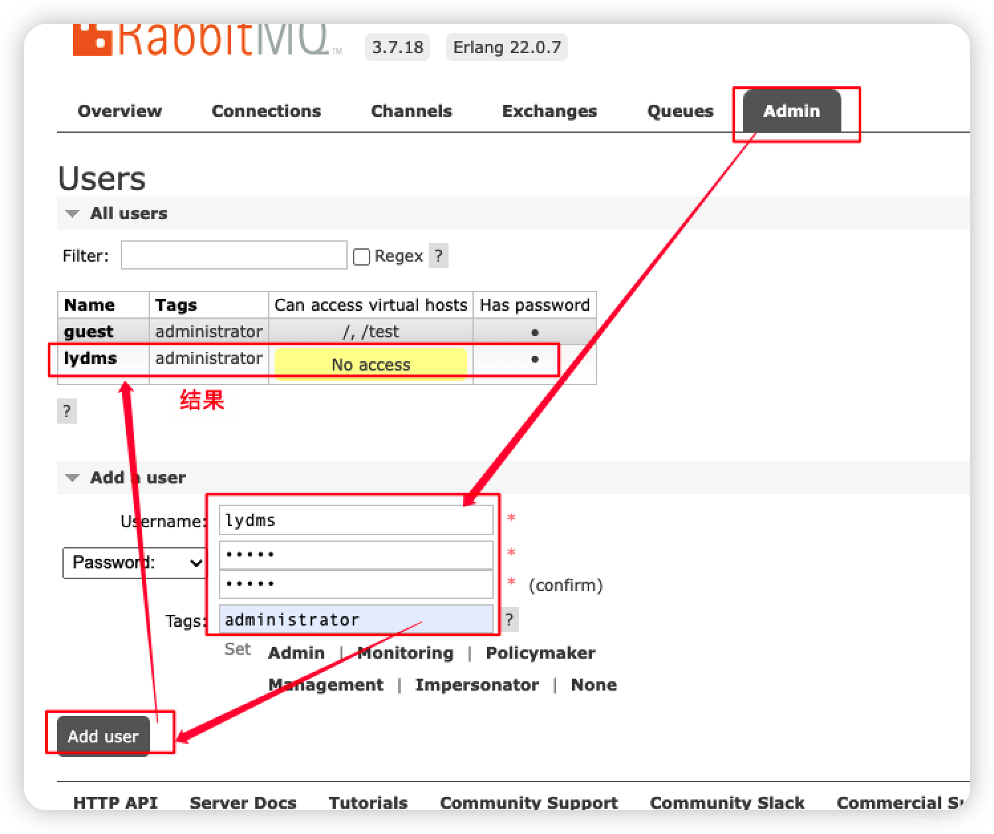Image resolution: width=994 pixels, height=834 pixels.
Task: Open help icon below users table
Action: [67, 411]
